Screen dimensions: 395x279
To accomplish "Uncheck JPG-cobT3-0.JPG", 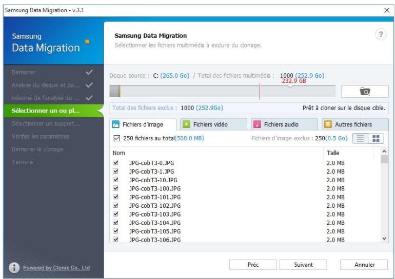I will pyautogui.click(x=115, y=163).
